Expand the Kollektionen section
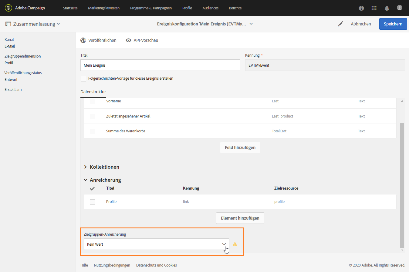Image resolution: width=409 pixels, height=272 pixels. tap(86, 167)
